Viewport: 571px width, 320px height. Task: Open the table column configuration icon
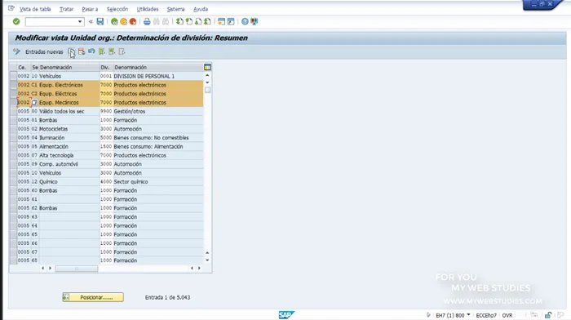coord(207,67)
